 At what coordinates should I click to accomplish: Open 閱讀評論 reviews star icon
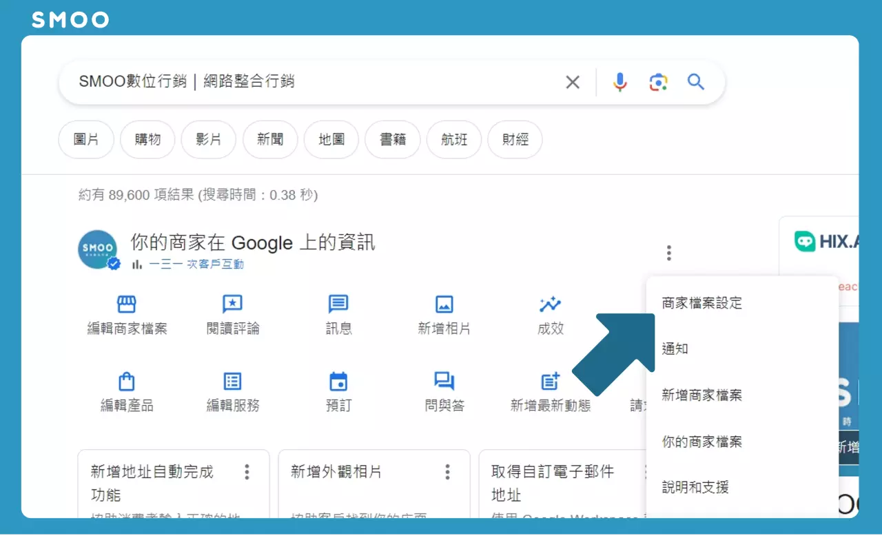pos(233,304)
